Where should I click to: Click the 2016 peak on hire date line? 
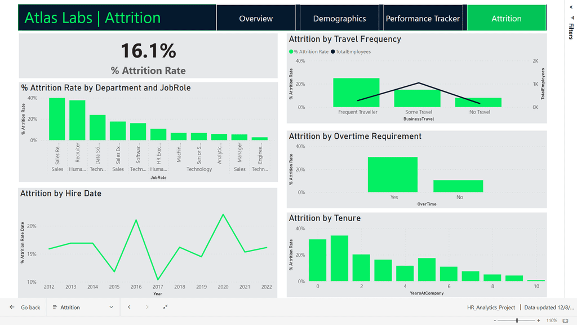136,221
